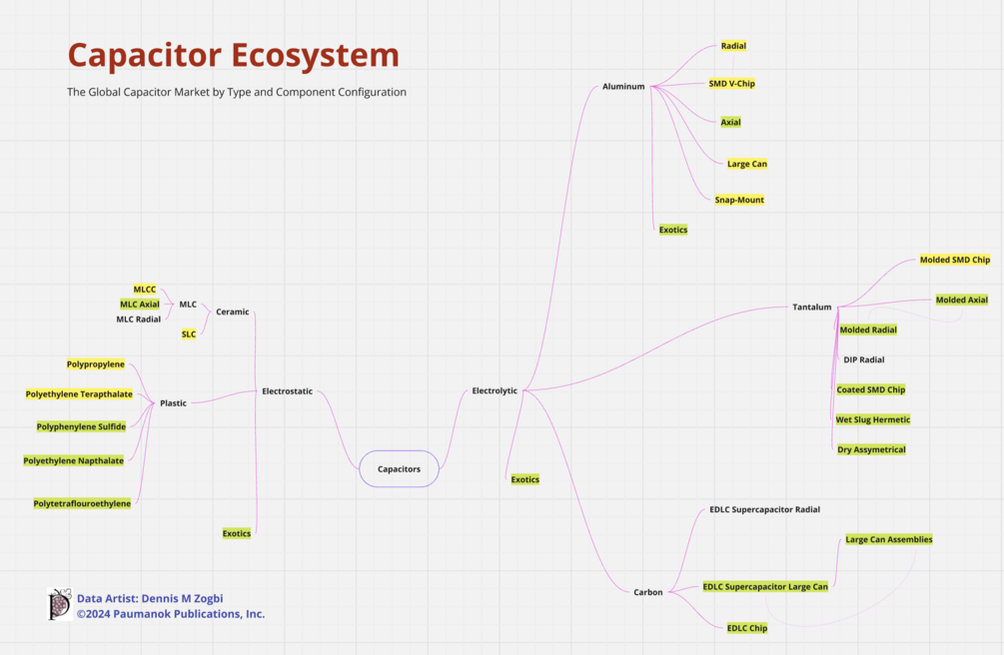1004x655 pixels.
Task: Select the Large Can label
Action: pos(746,164)
